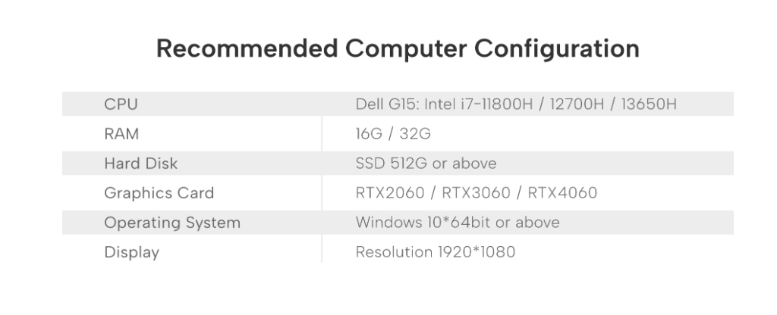Image resolution: width=777 pixels, height=315 pixels.
Task: Select the Resolution 1920*1080 value
Action: click(435, 252)
